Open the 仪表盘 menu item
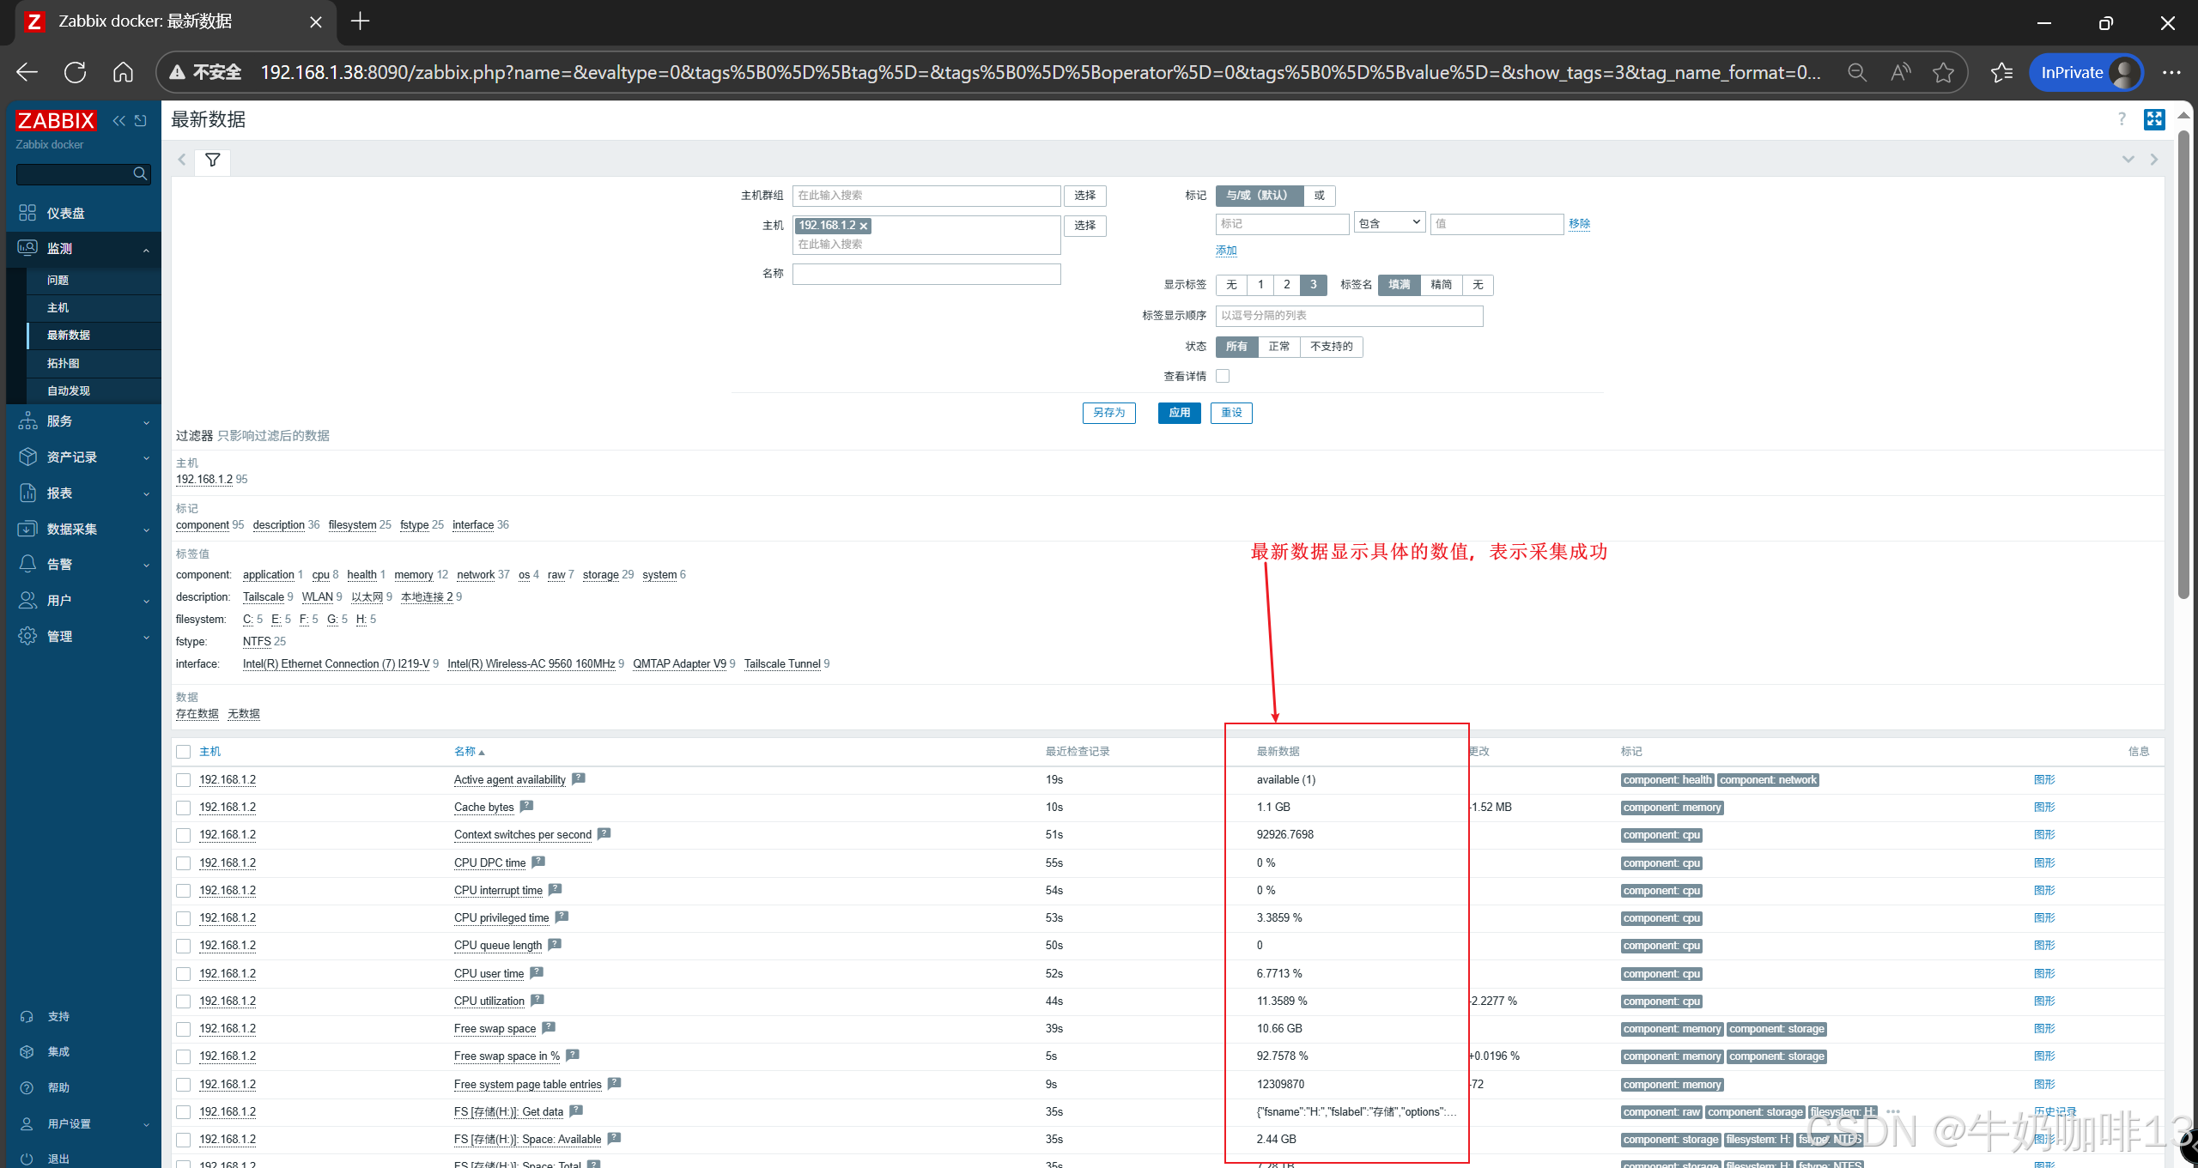Viewport: 2198px width, 1168px height. pos(65,213)
